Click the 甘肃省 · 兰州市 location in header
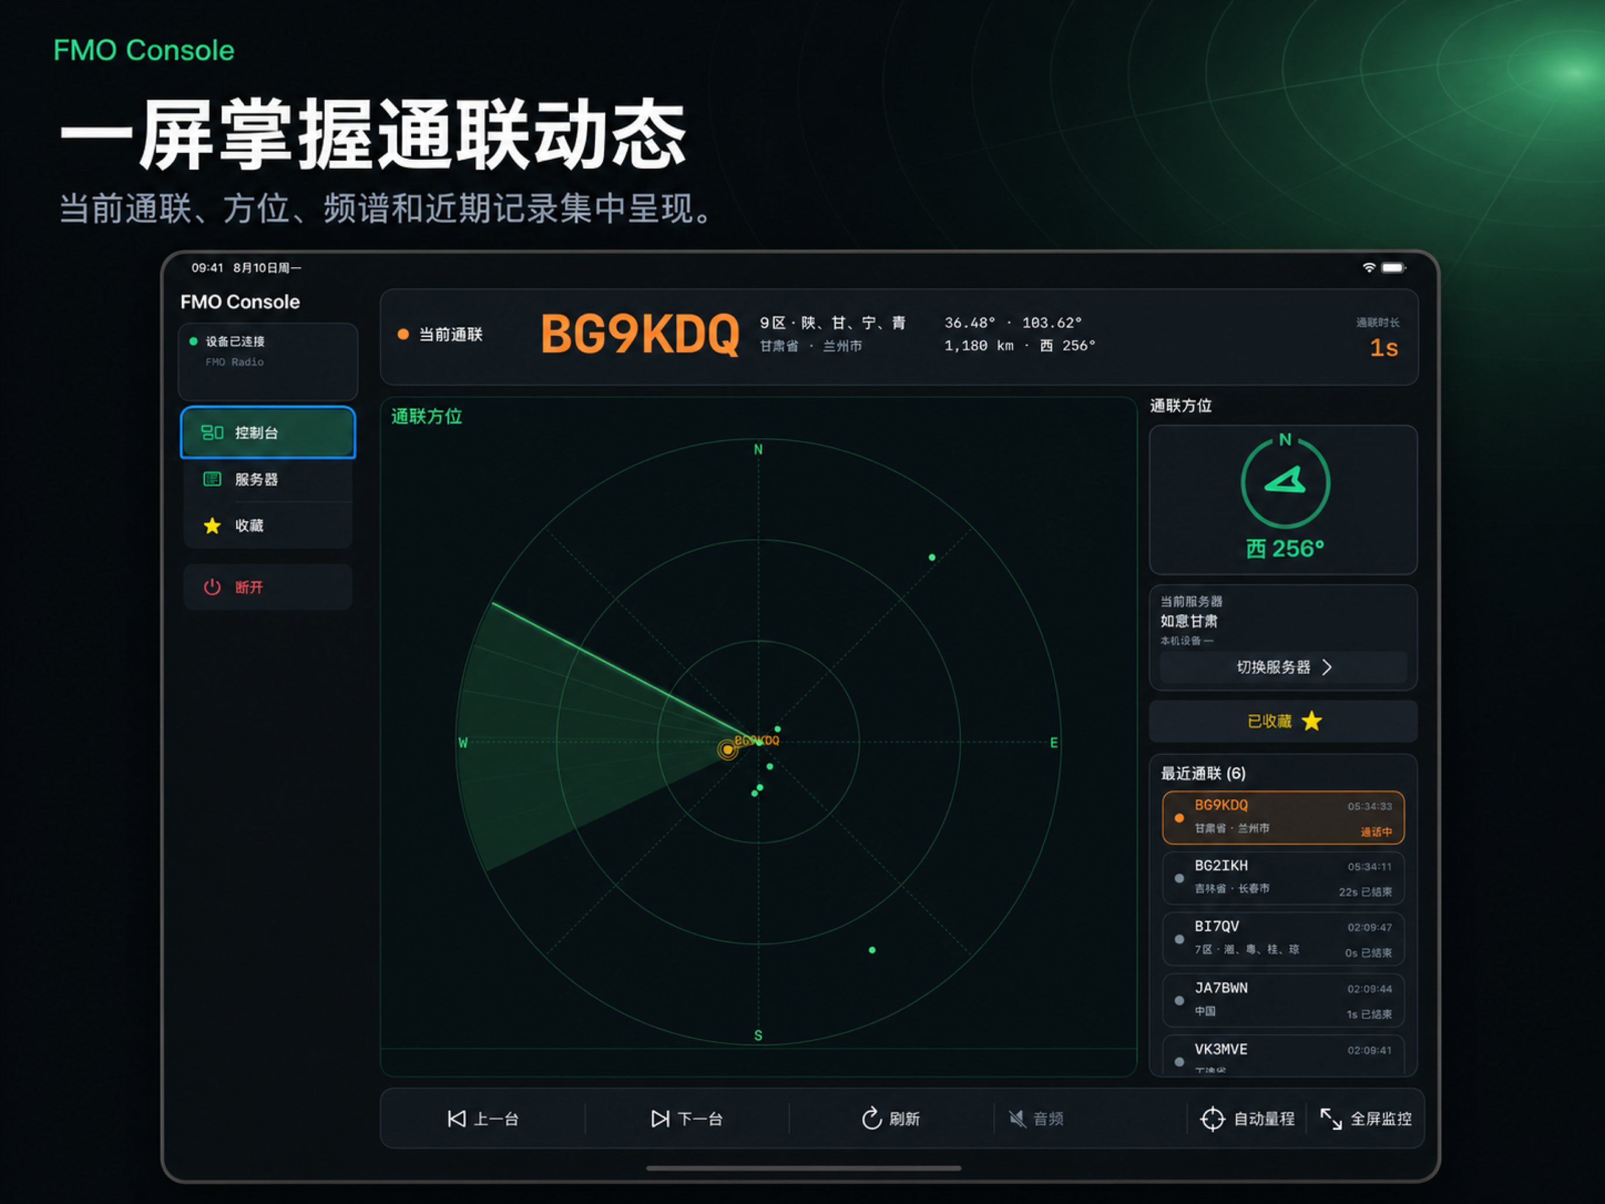This screenshot has height=1204, width=1605. pyautogui.click(x=811, y=346)
